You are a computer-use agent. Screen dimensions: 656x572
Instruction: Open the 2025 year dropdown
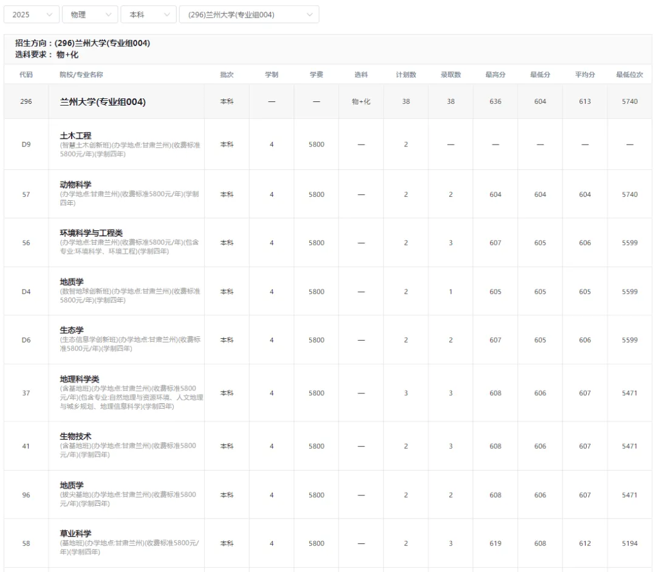(x=31, y=15)
